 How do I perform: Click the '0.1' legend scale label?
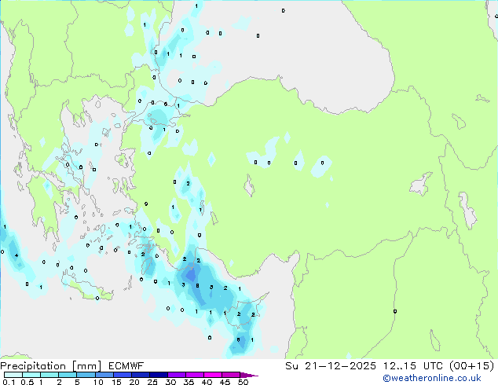9,382
